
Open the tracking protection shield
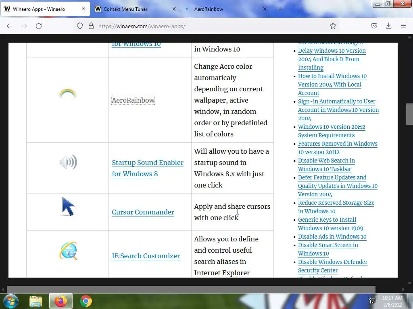click(x=80, y=26)
